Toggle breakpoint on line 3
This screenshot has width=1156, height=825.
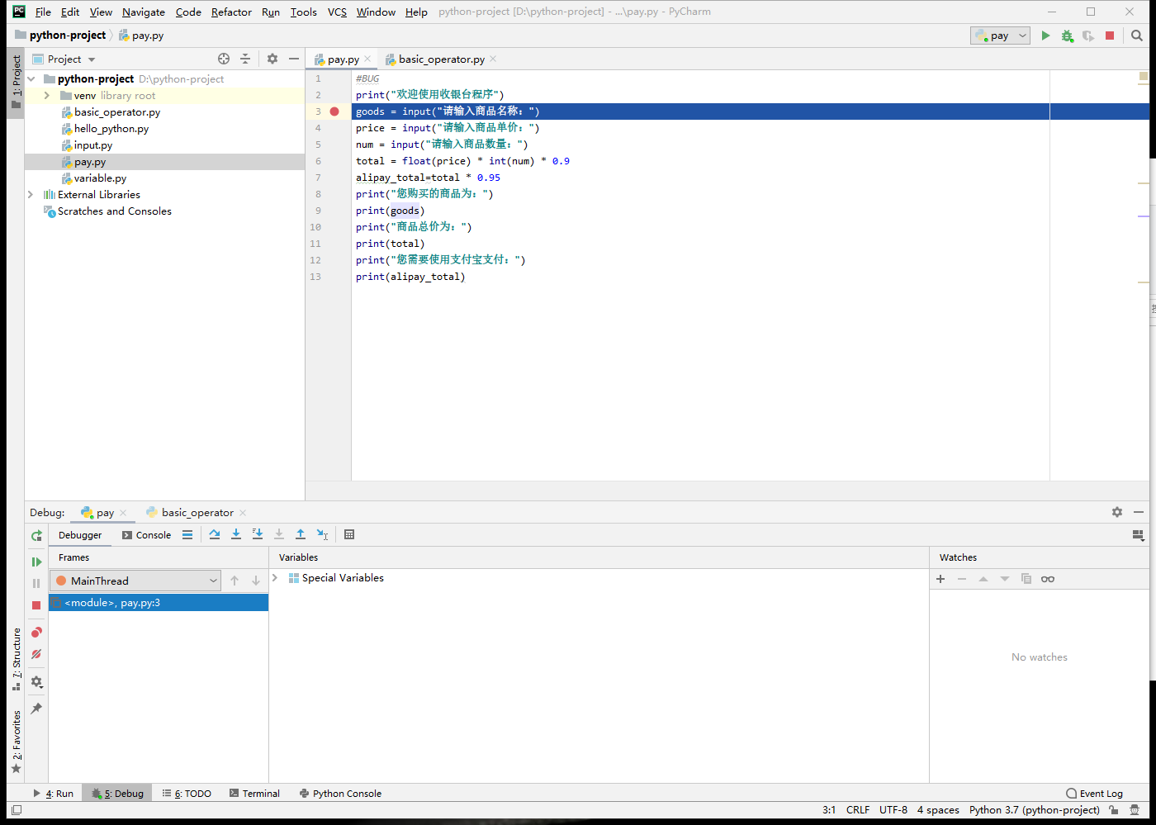tap(334, 111)
